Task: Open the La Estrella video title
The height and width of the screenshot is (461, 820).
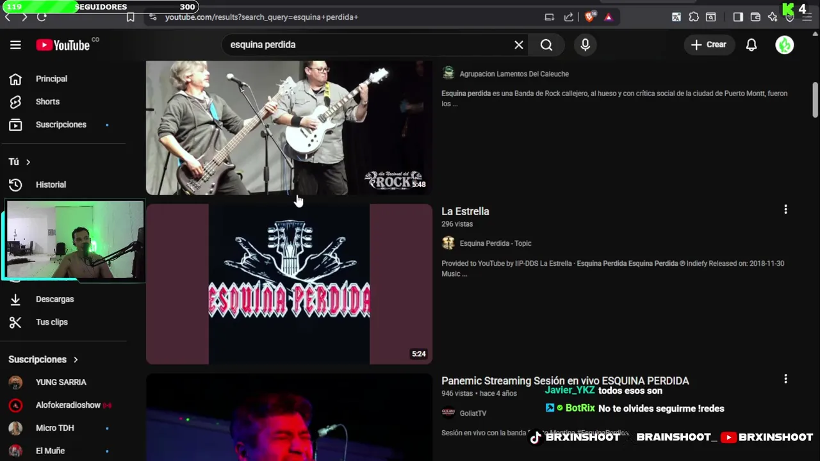Action: (x=465, y=211)
